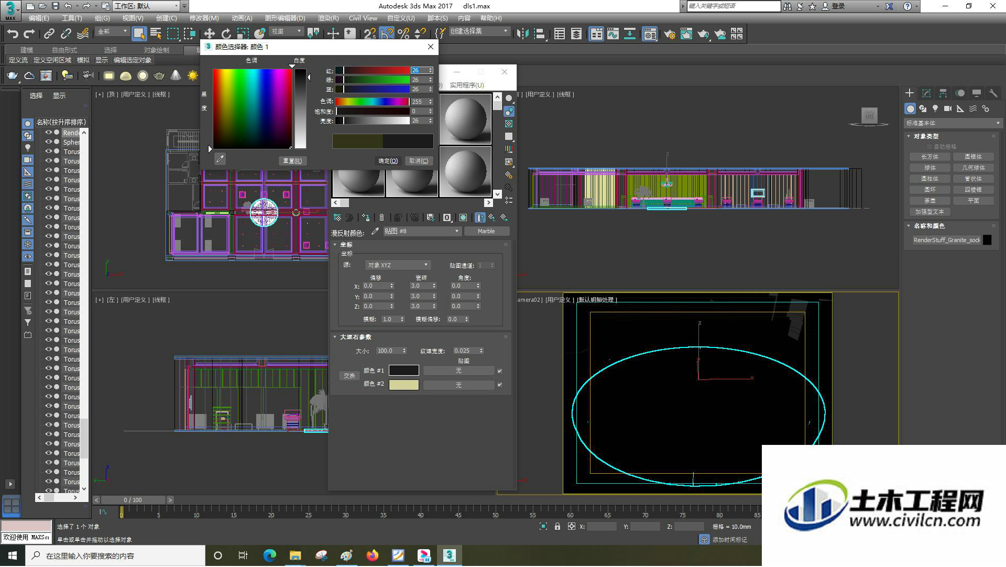Open the 渲染(R) menu
The width and height of the screenshot is (1006, 567).
(x=328, y=18)
